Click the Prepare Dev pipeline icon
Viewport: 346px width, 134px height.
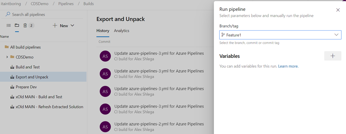[13, 87]
